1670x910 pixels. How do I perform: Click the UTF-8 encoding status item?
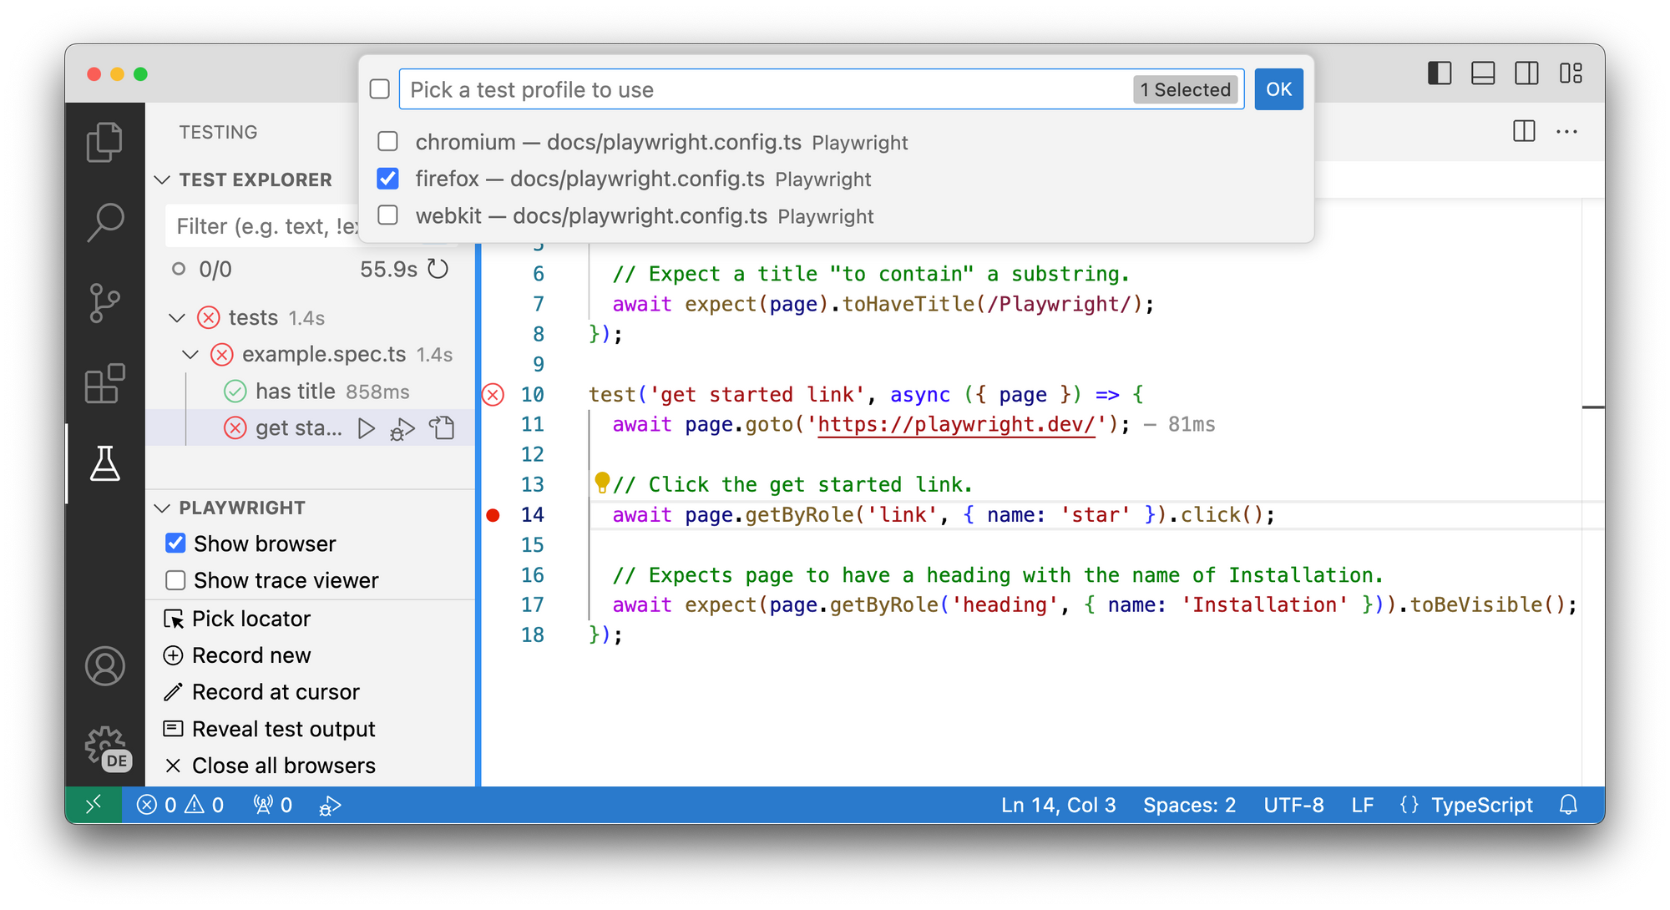(x=1293, y=805)
